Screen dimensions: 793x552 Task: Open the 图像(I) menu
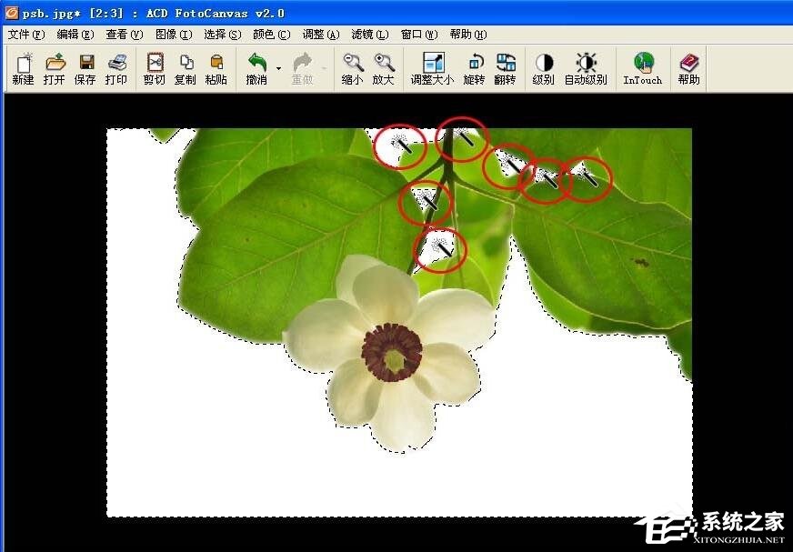pos(174,35)
